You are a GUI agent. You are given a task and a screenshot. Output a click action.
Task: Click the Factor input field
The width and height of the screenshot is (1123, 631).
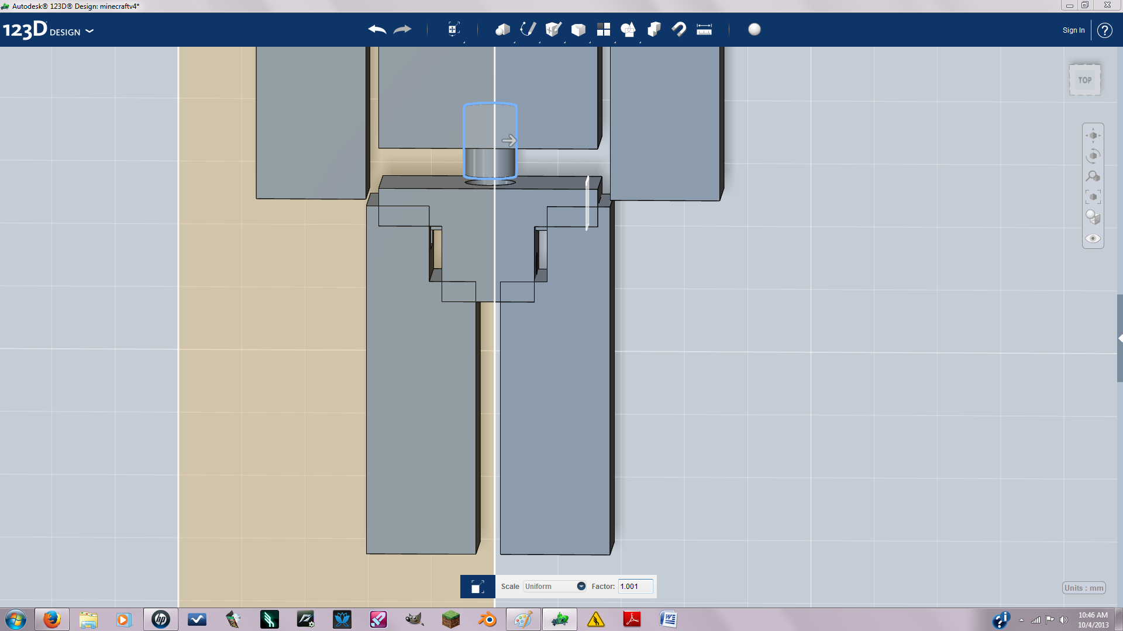pos(635,587)
